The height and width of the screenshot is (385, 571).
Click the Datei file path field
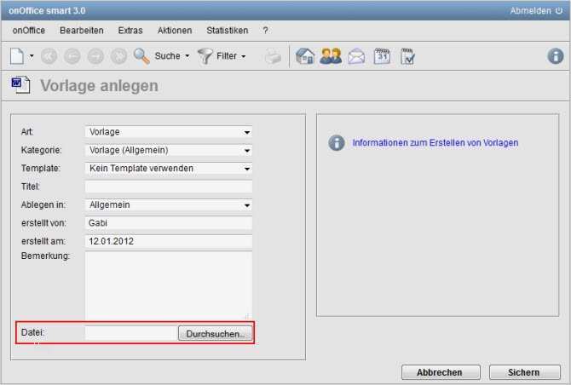coord(131,333)
